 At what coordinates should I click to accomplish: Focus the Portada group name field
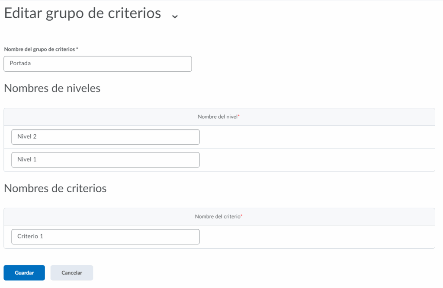click(x=97, y=63)
